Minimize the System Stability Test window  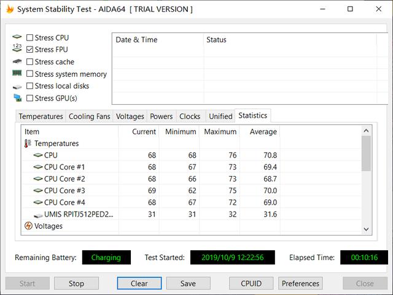(x=323, y=9)
